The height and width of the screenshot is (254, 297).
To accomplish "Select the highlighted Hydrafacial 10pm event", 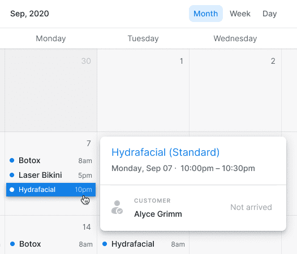I will [51, 190].
